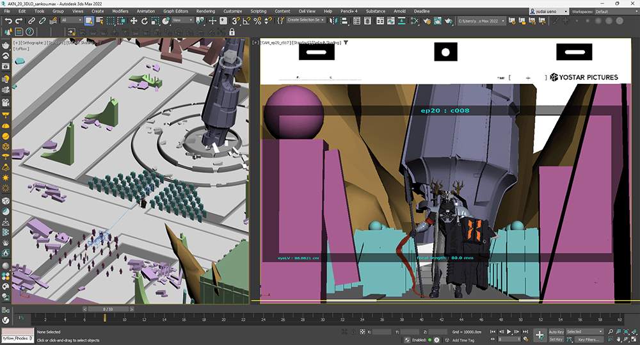The image size is (640, 345).
Task: Step to the next frame
Action: click(x=517, y=332)
